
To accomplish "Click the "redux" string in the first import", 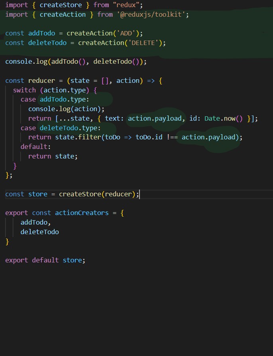I will pos(126,5).
